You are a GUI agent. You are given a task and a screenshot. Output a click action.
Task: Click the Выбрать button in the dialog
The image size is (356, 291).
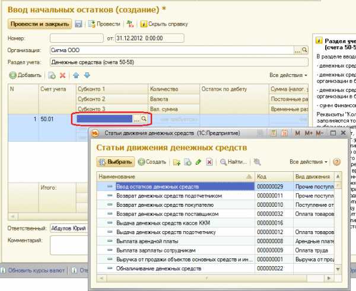pos(115,162)
